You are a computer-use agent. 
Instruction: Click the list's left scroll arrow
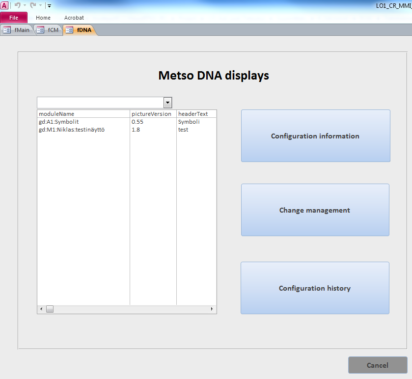[41, 309]
